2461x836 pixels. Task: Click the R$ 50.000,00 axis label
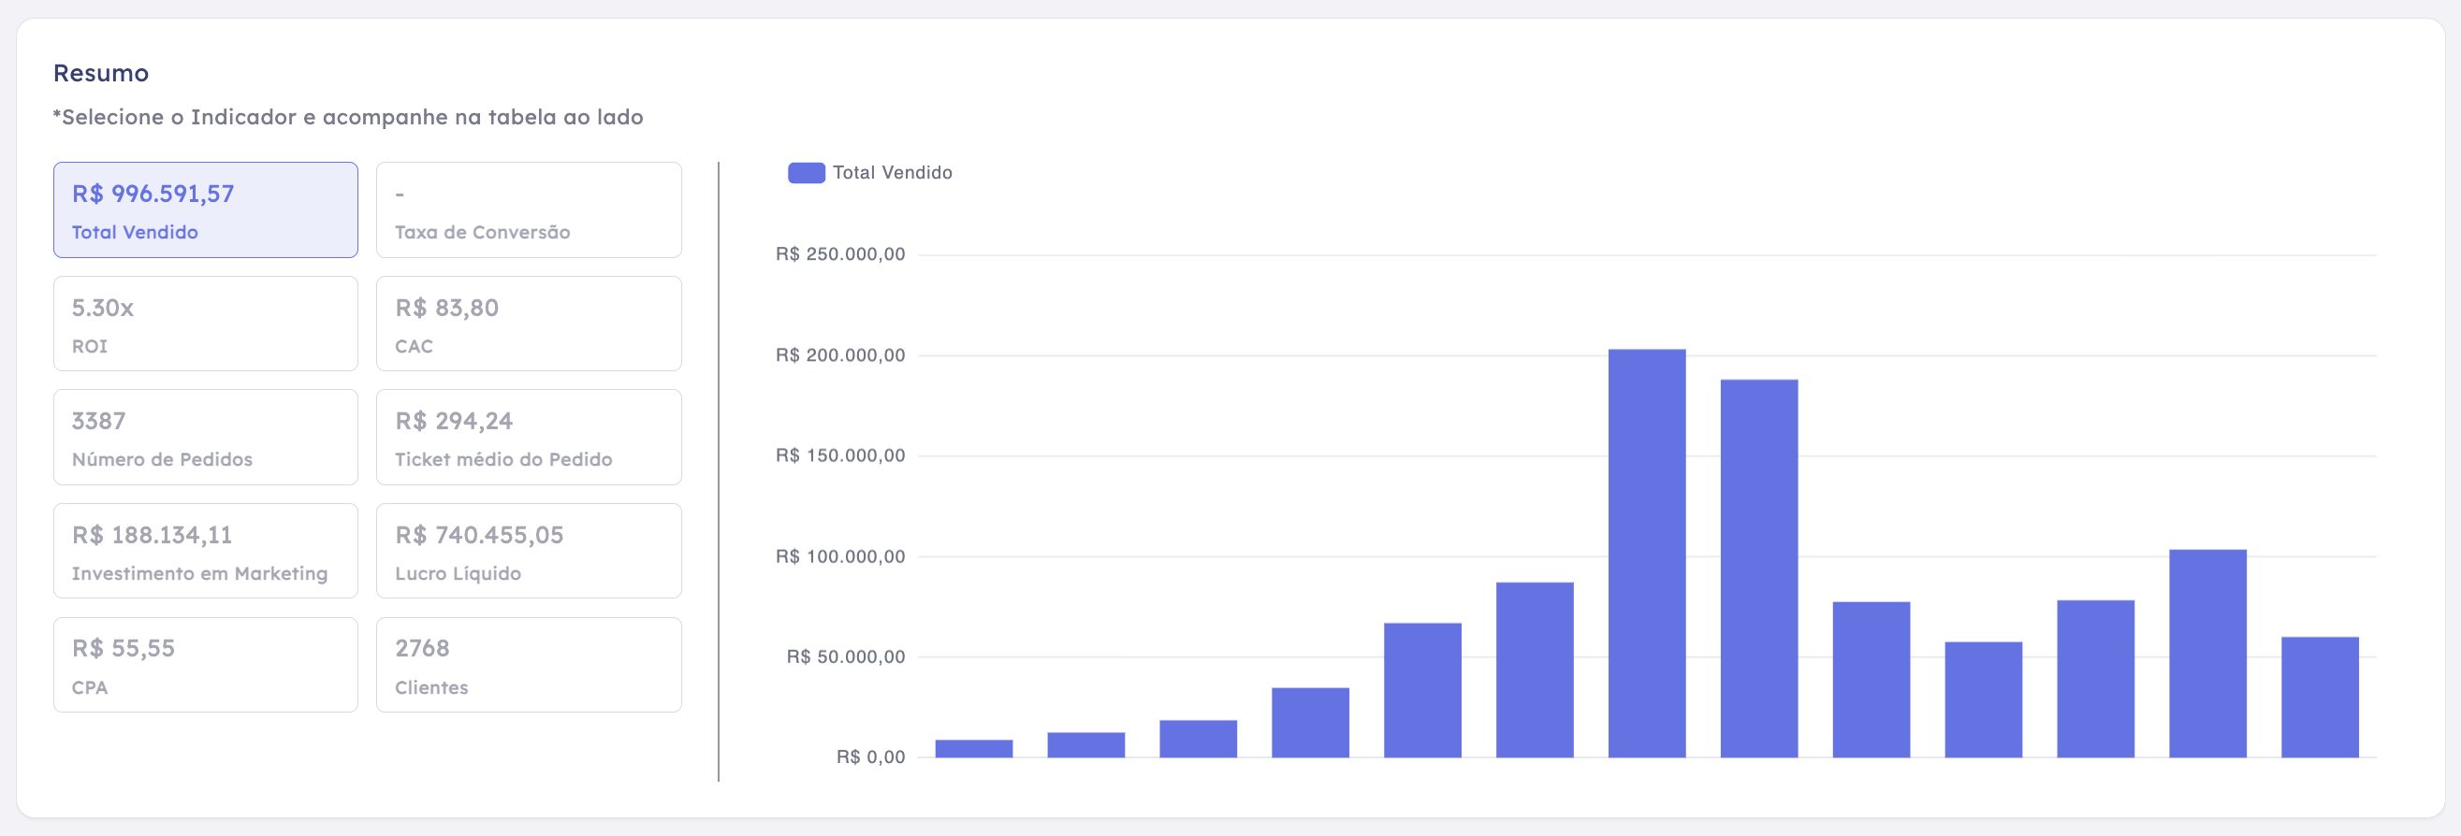[846, 656]
